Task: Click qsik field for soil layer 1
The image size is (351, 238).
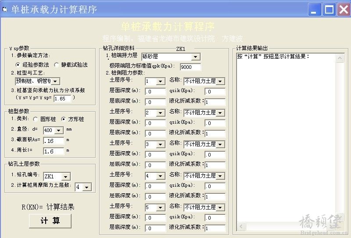Action: [x=215, y=92]
